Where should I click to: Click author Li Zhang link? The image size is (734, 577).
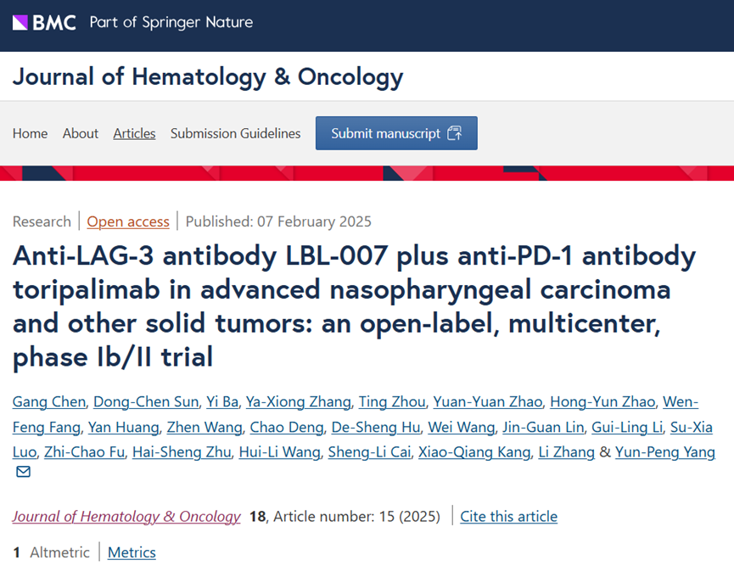567,452
